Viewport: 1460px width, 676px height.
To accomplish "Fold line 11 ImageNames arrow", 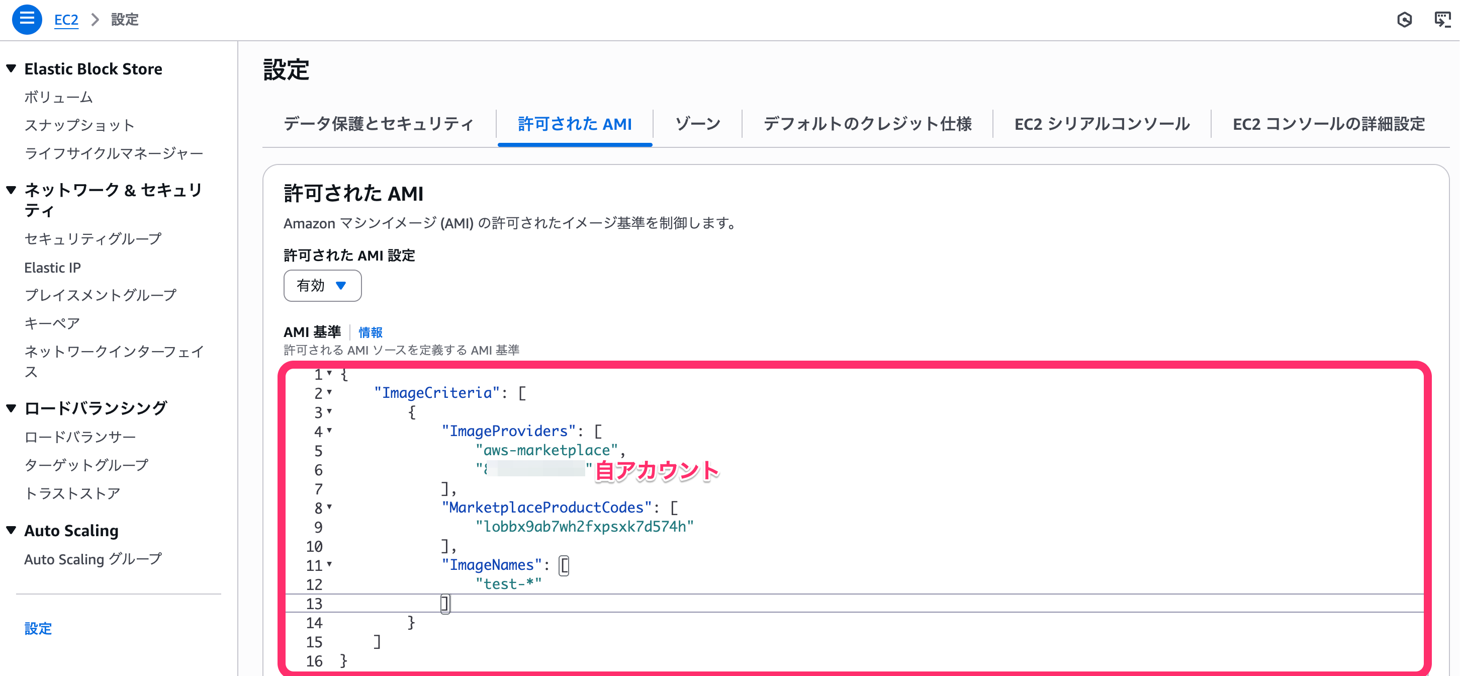I will click(329, 564).
